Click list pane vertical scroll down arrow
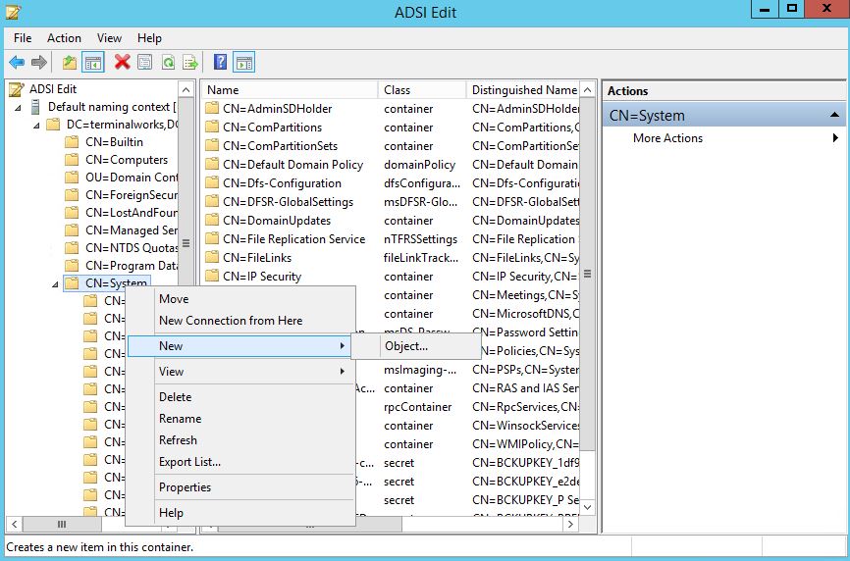The image size is (850, 561). pos(587,507)
